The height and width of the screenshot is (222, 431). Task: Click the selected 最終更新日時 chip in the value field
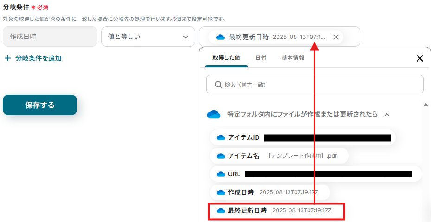276,37
